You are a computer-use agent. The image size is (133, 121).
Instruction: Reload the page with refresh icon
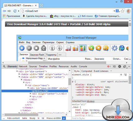[x=15, y=11]
